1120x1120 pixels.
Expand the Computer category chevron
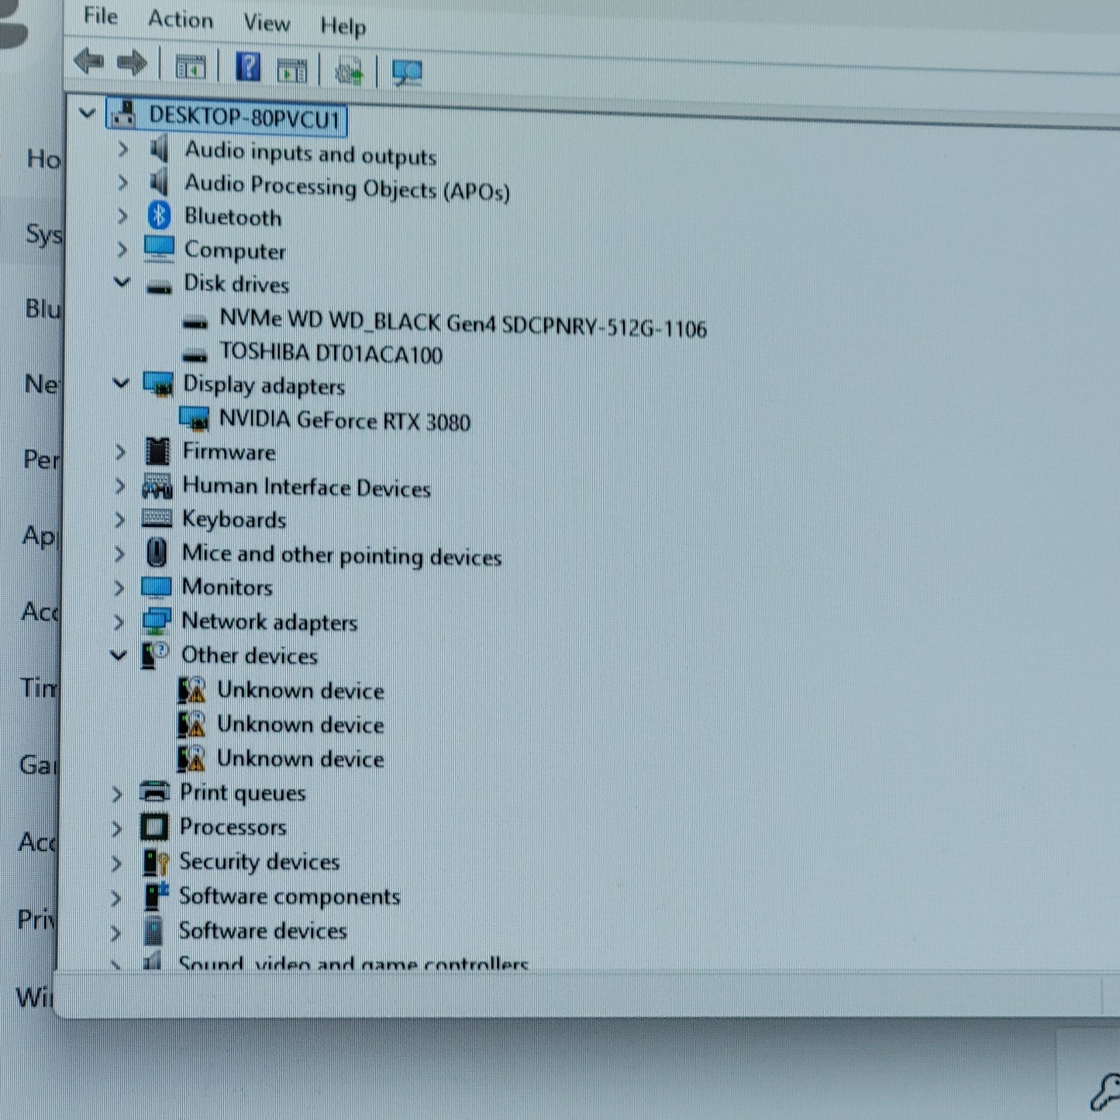pyautogui.click(x=122, y=249)
